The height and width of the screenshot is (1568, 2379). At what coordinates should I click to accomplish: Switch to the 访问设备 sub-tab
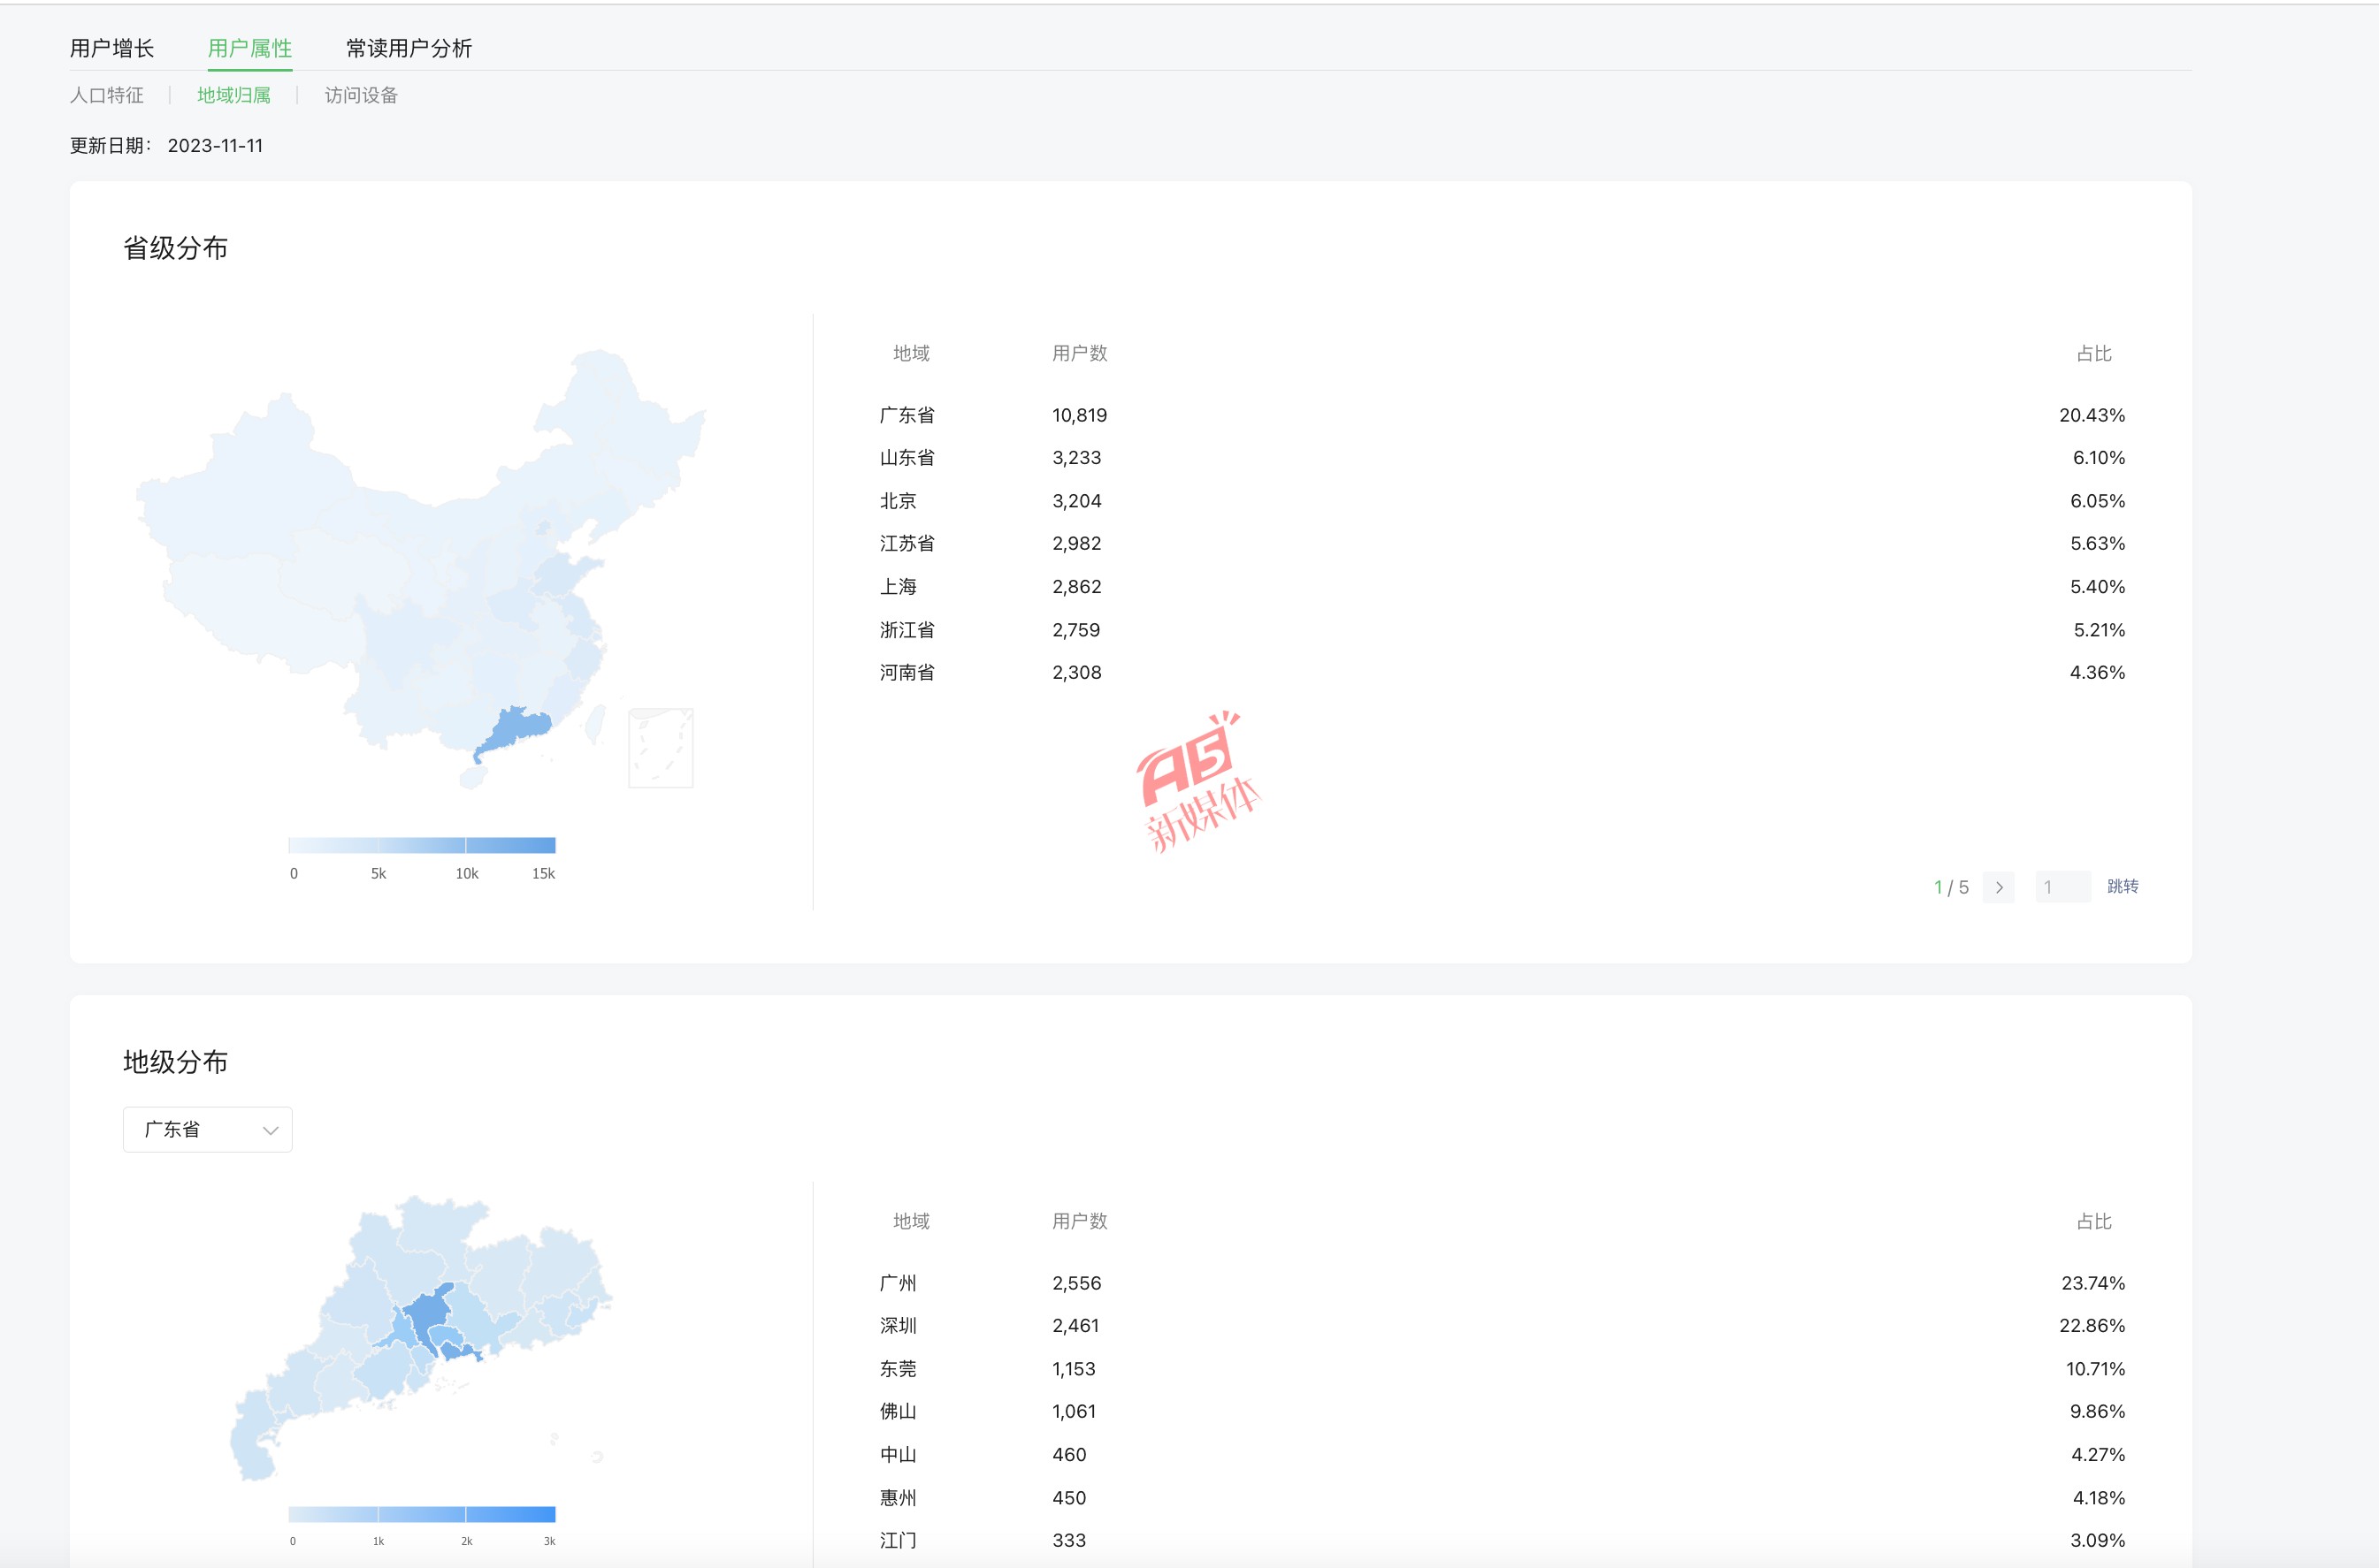(361, 95)
